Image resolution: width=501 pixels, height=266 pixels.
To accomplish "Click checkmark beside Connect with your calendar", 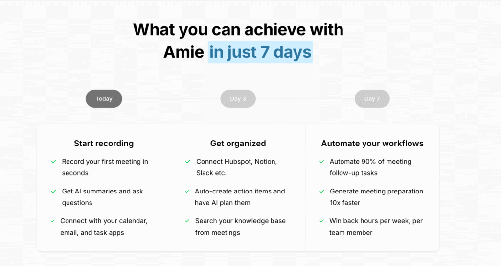I will (x=53, y=221).
